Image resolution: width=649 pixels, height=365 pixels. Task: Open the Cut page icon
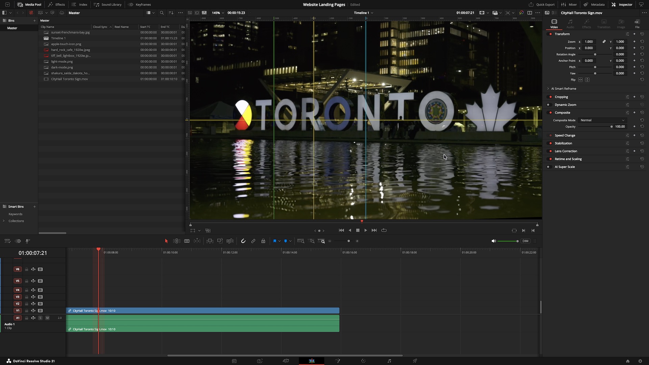click(286, 361)
